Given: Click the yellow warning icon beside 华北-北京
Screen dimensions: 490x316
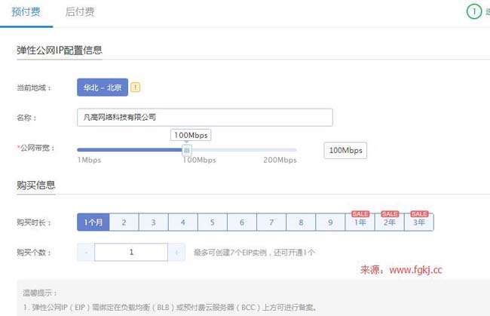Looking at the screenshot, I should coord(136,87).
